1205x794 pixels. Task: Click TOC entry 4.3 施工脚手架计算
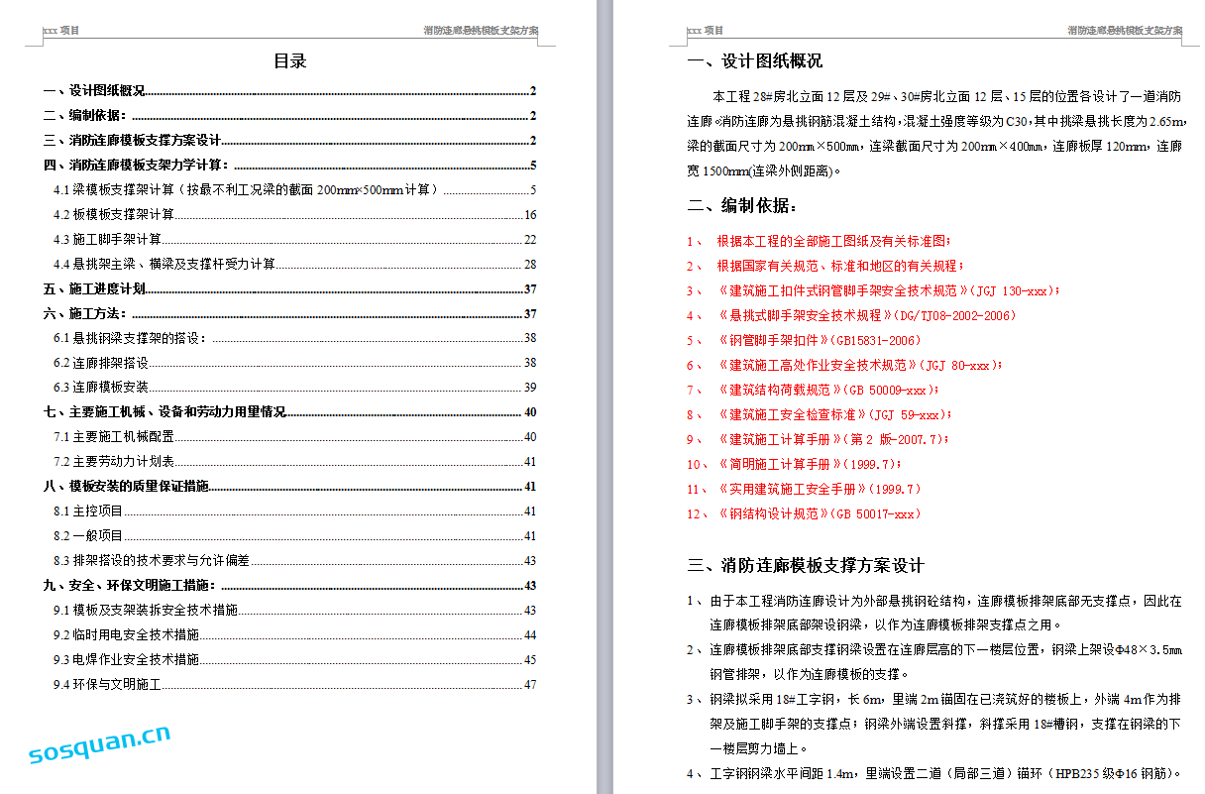(108, 239)
